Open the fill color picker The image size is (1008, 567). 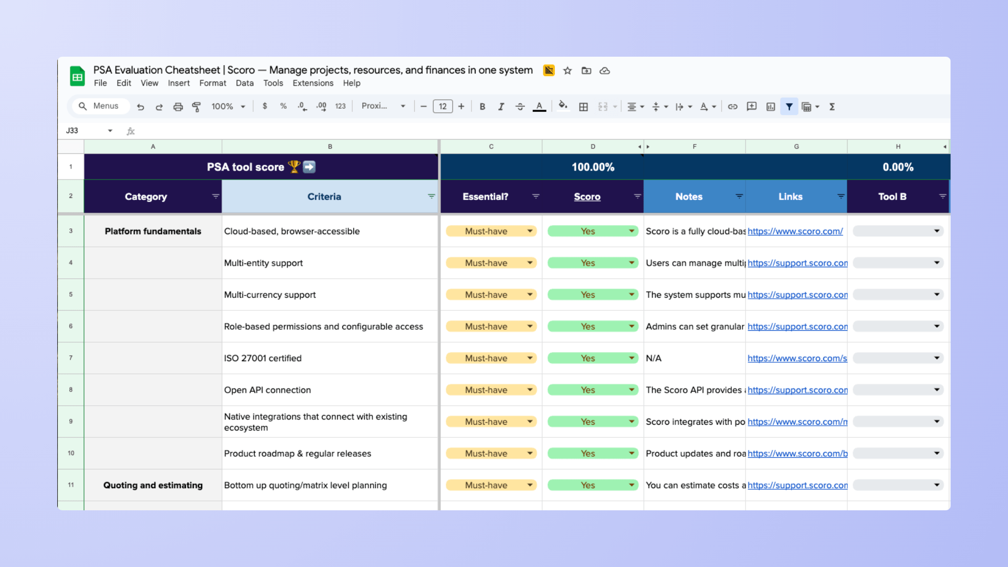point(563,106)
